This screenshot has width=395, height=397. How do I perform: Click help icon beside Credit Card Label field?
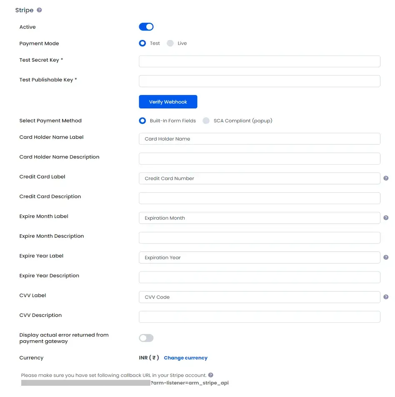click(x=386, y=178)
